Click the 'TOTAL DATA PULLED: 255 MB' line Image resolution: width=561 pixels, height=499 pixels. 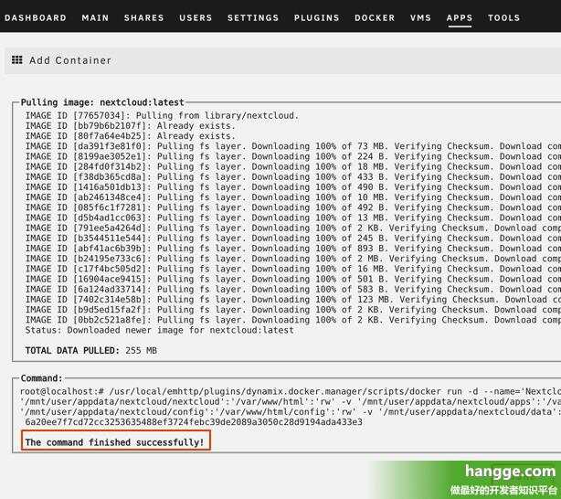(90, 350)
